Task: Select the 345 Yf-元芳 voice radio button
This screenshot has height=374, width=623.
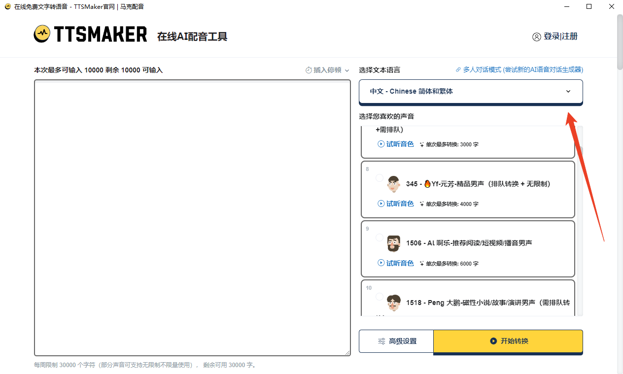Action: [x=379, y=178]
